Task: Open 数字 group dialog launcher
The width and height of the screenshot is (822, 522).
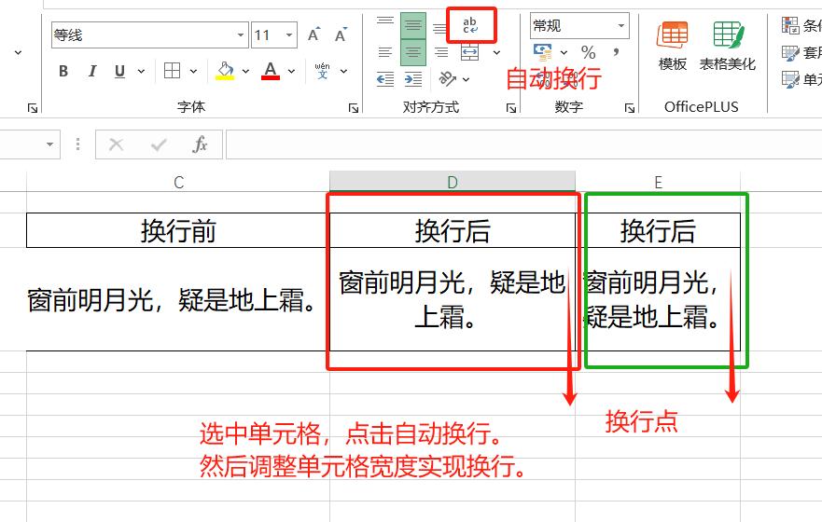Action: coord(630,108)
